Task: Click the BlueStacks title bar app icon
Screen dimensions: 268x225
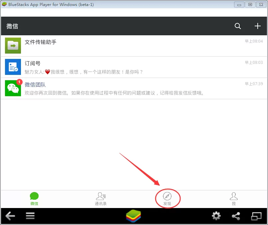Action: [4, 4]
